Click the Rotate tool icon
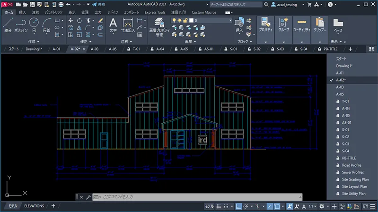Screen dimensions: 378x212 [79, 20]
